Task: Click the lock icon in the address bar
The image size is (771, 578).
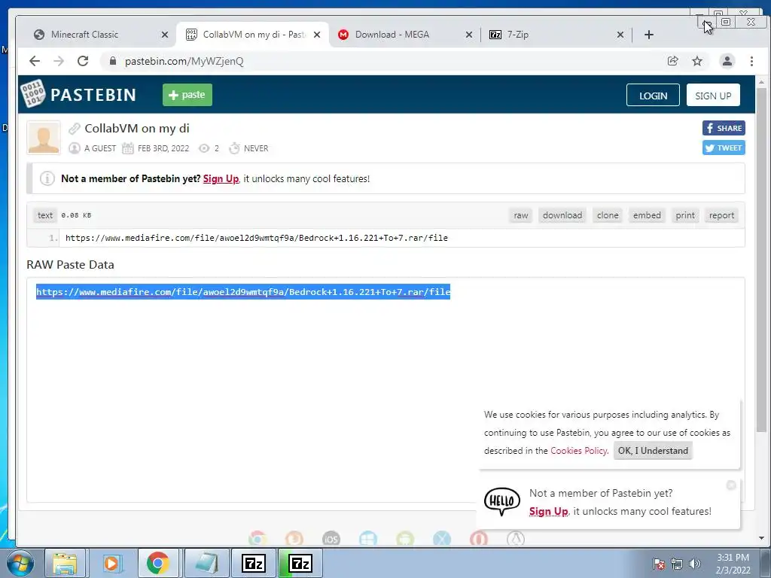Action: [x=113, y=61]
